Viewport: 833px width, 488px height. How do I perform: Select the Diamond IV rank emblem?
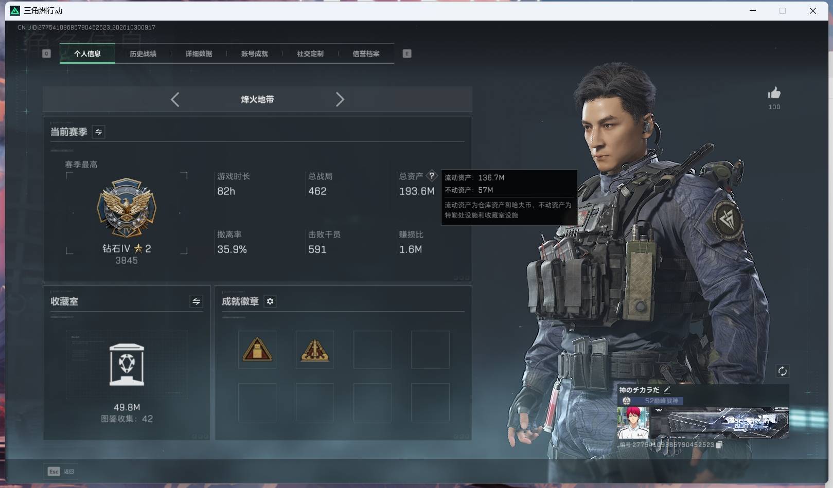pos(127,208)
